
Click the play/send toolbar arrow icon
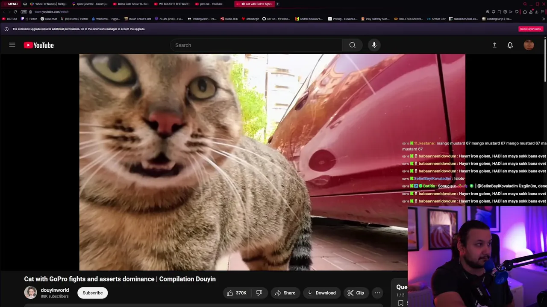(x=511, y=12)
